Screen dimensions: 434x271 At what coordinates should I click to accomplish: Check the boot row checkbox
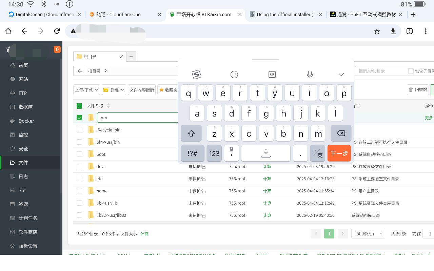click(79, 154)
